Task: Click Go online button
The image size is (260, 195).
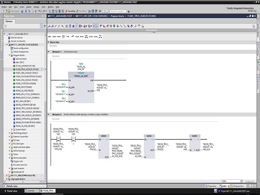Action: (70, 11)
